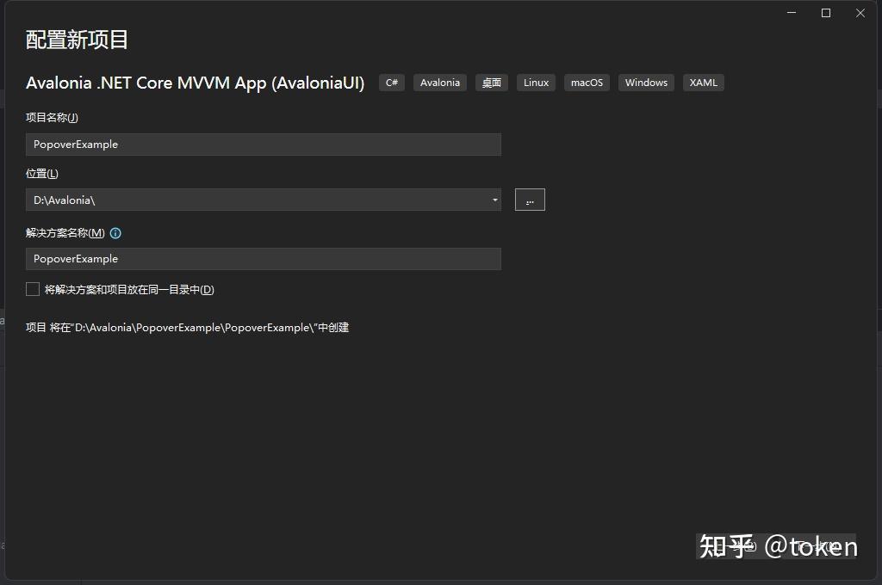
Task: Click the solution name input field
Action: (264, 259)
